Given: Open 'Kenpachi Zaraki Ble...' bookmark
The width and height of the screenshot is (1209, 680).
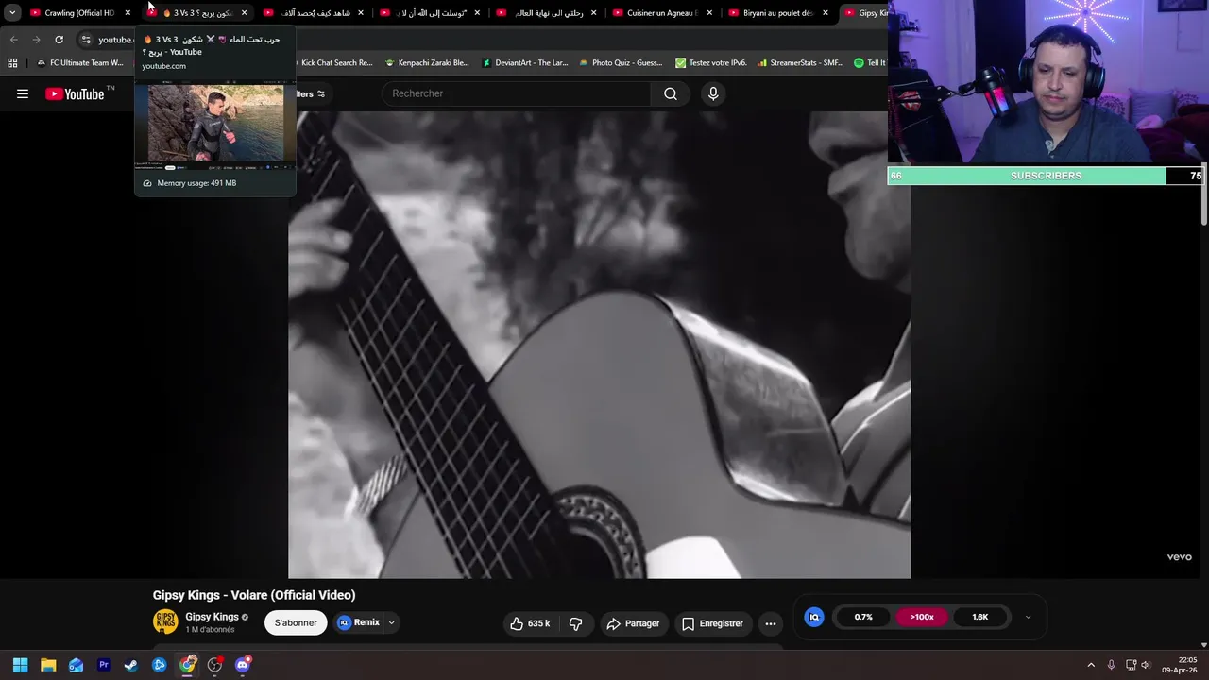Looking at the screenshot, I should [427, 63].
